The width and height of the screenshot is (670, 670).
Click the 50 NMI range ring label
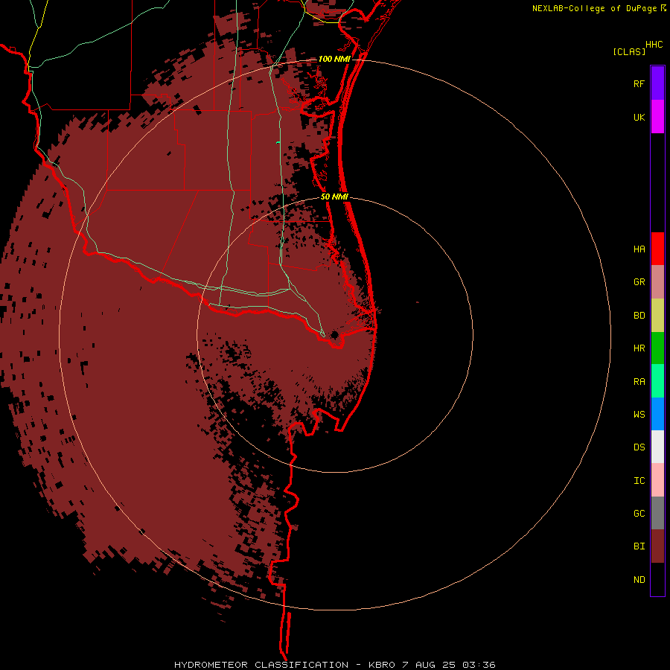(334, 197)
